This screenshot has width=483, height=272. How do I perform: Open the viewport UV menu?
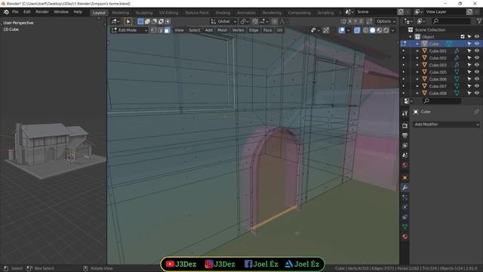point(280,30)
